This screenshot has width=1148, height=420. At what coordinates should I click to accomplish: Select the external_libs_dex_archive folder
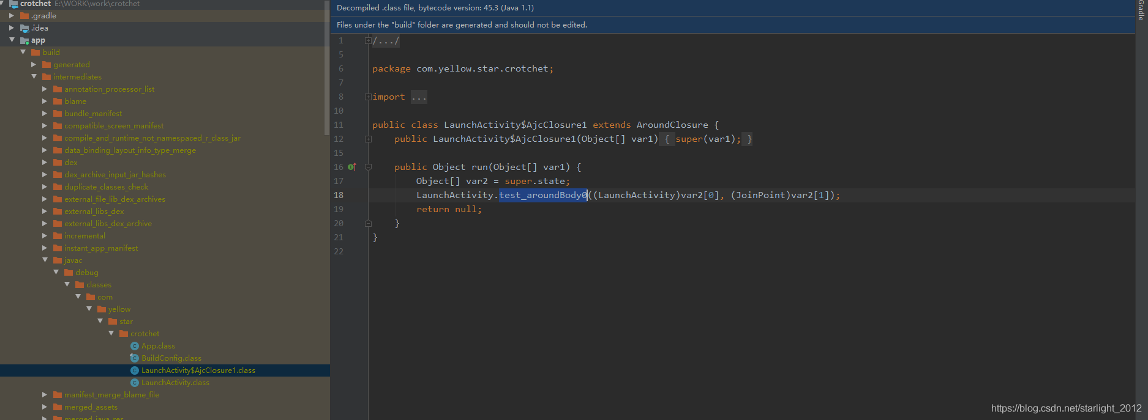pos(108,224)
